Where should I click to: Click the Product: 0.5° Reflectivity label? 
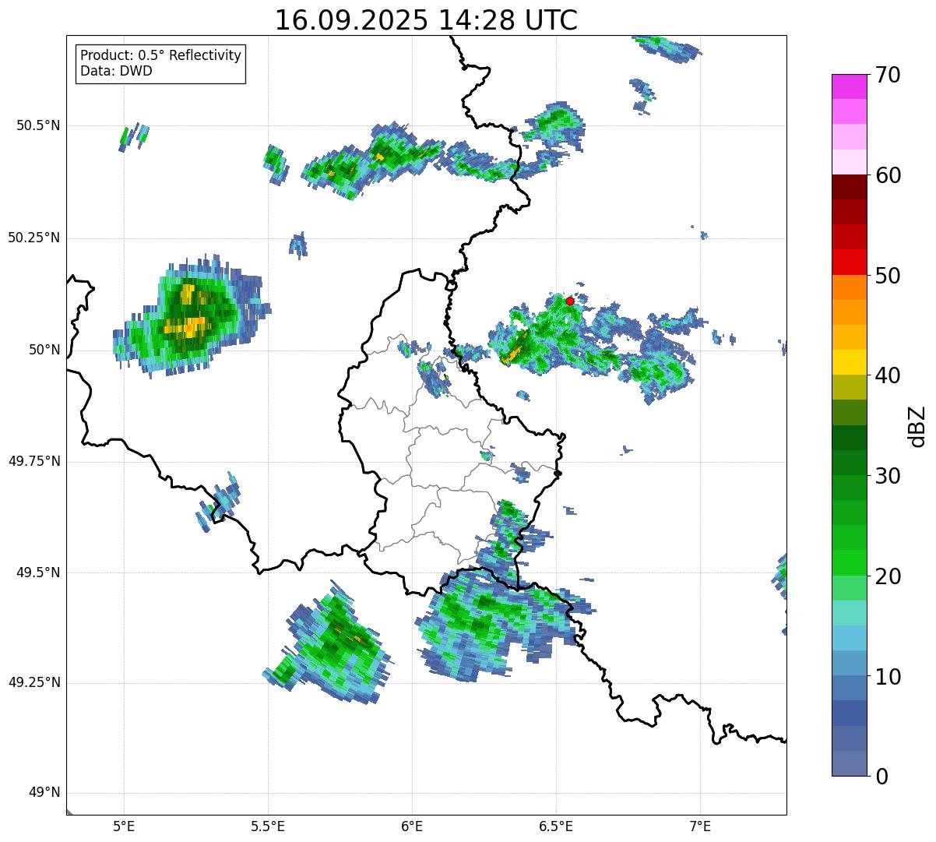coord(160,56)
